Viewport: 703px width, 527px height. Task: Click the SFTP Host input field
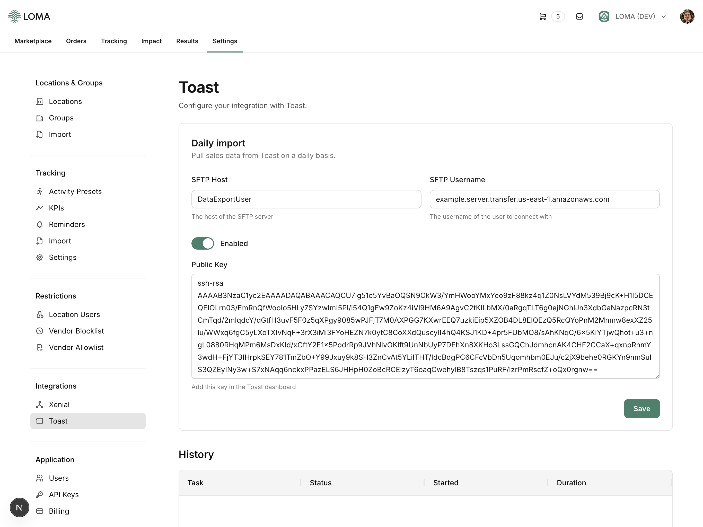(x=306, y=199)
